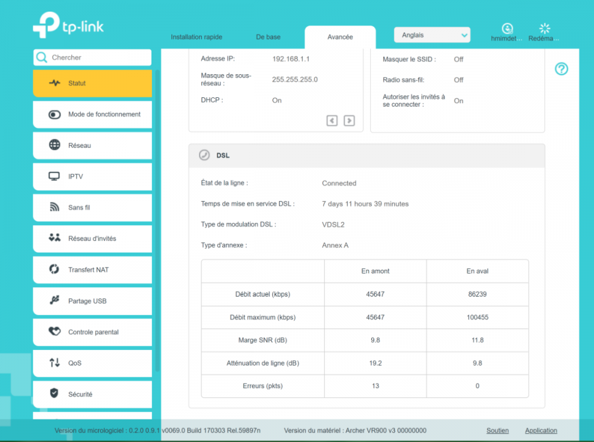
Task: Open the Controle parental menu item
Action: pyautogui.click(x=93, y=332)
